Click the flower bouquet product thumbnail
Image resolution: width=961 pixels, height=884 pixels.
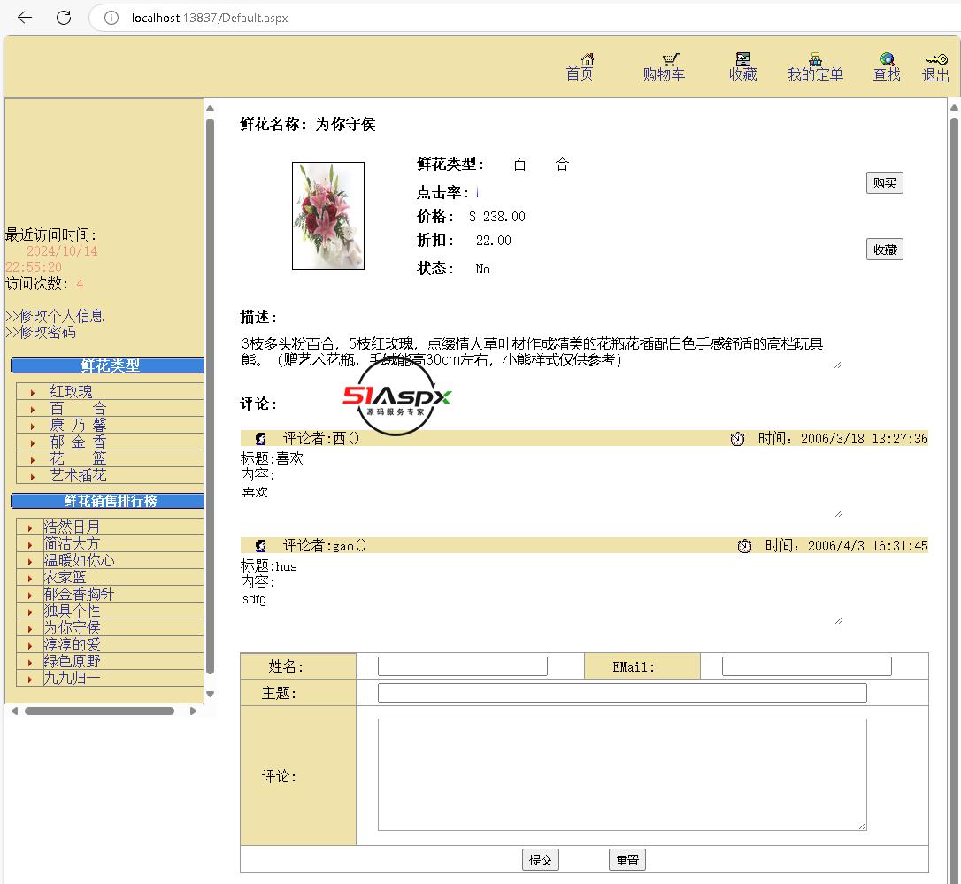click(328, 216)
